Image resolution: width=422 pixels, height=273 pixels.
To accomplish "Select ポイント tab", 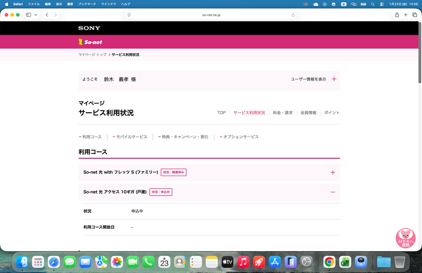I will tap(332, 113).
